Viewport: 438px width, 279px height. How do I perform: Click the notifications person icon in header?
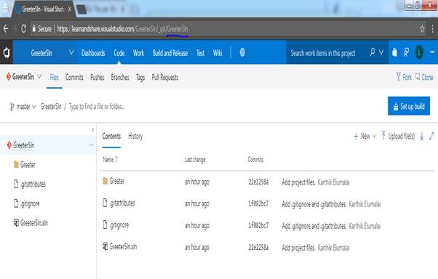tap(406, 52)
